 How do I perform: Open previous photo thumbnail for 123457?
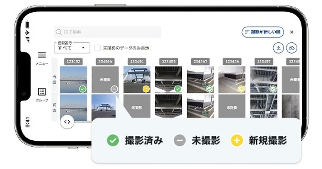[264, 106]
